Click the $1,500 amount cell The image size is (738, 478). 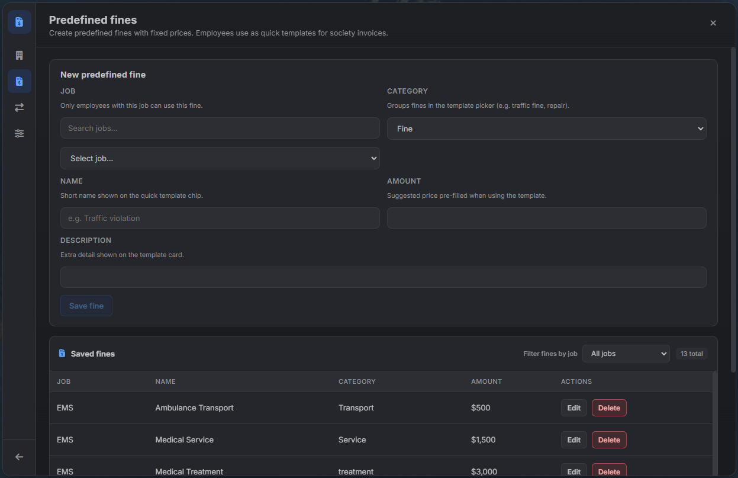484,439
